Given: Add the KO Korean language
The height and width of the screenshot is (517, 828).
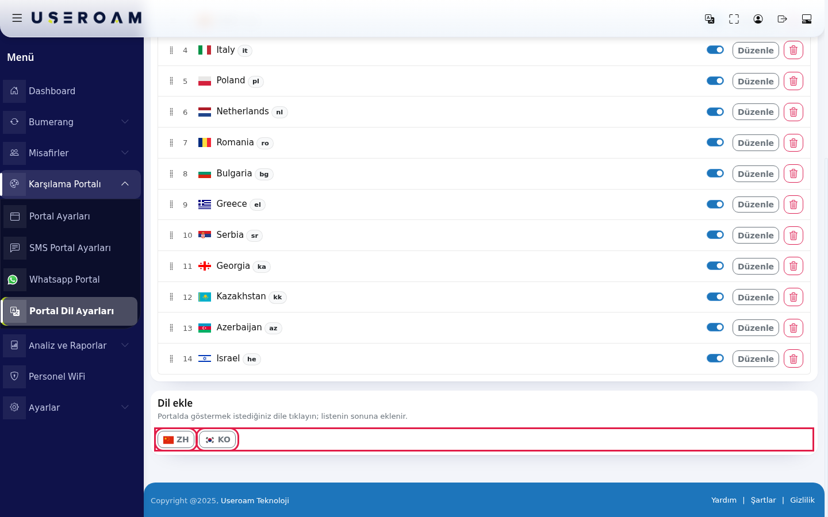Looking at the screenshot, I should (217, 439).
